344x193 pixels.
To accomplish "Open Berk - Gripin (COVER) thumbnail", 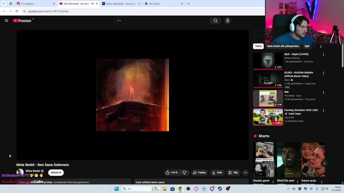I will pos(268,61).
